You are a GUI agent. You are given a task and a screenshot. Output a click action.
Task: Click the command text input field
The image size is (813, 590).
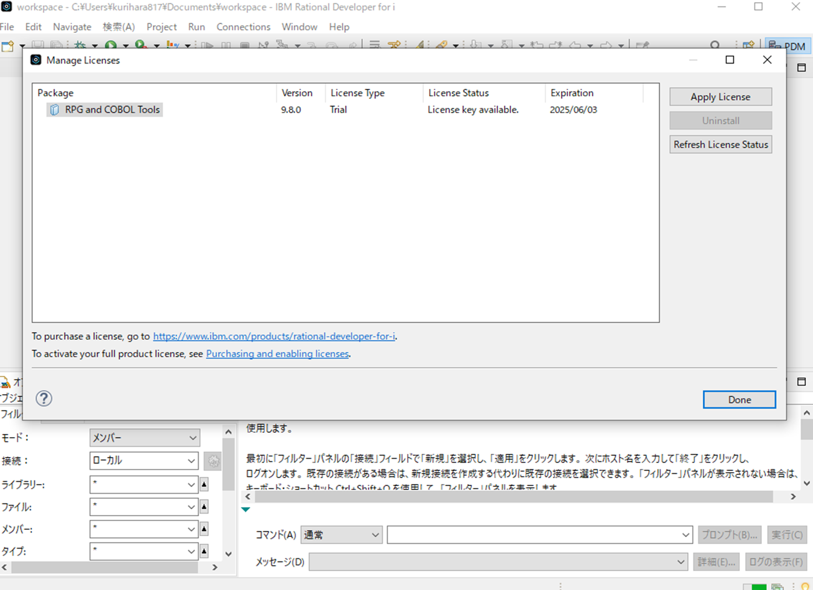point(533,535)
